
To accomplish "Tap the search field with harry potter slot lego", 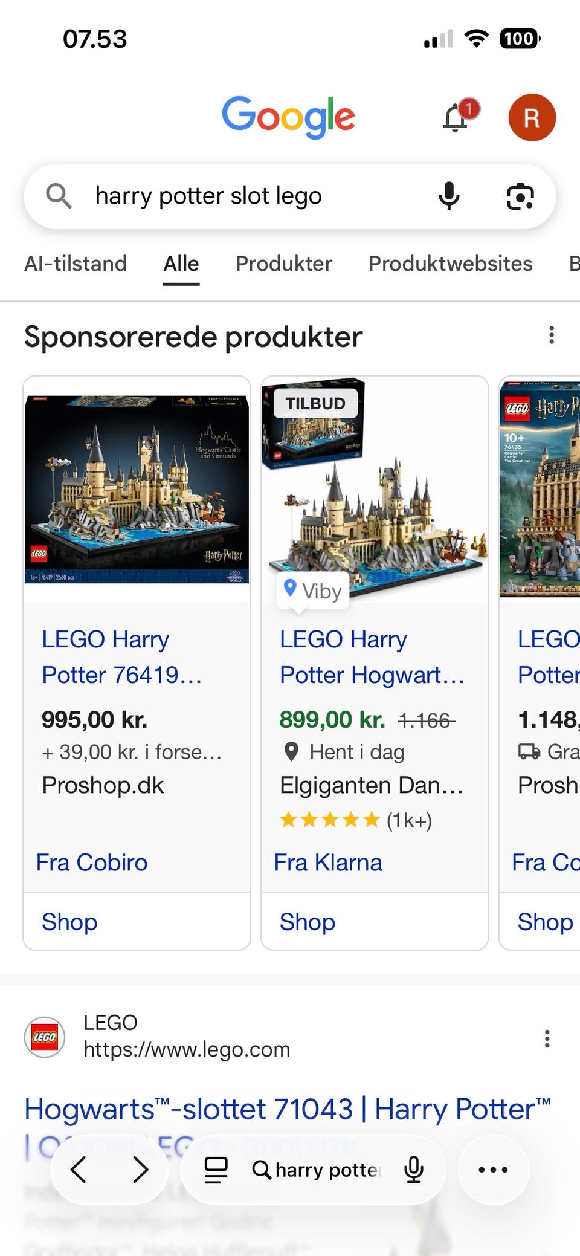I will [242, 196].
